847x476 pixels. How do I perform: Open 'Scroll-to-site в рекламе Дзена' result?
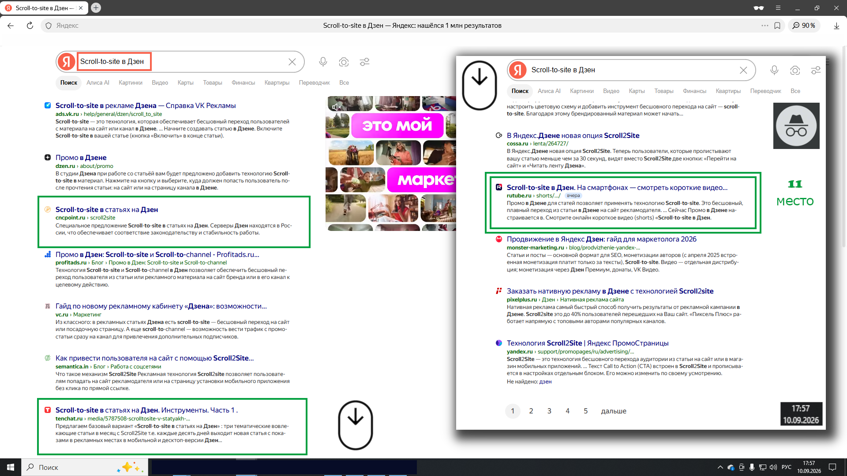pyautogui.click(x=146, y=106)
